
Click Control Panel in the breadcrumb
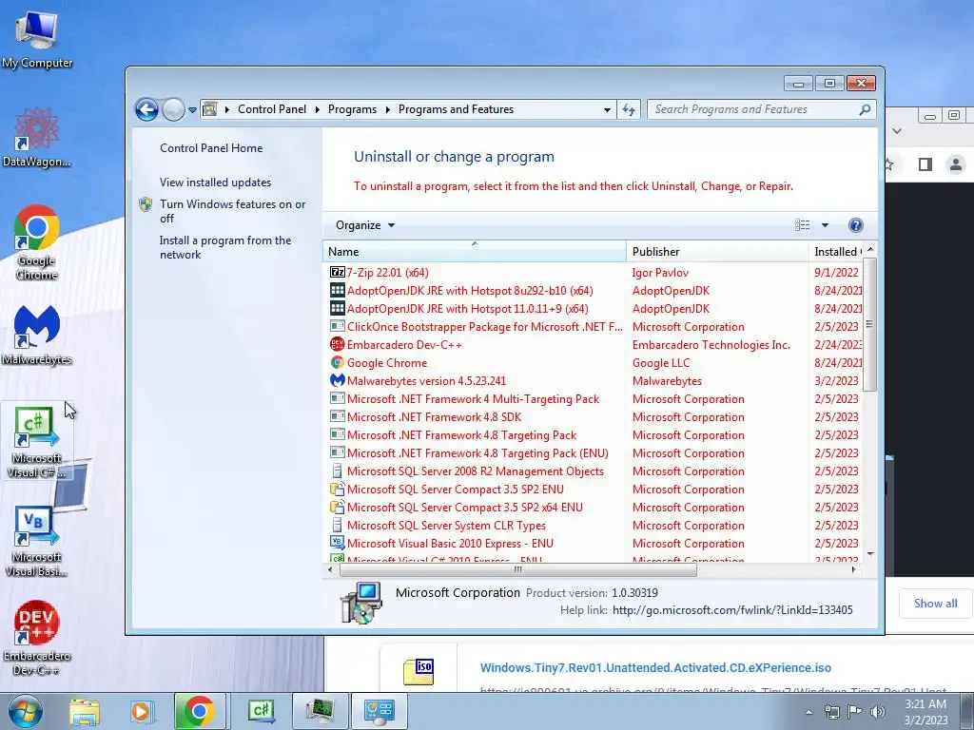tap(272, 109)
